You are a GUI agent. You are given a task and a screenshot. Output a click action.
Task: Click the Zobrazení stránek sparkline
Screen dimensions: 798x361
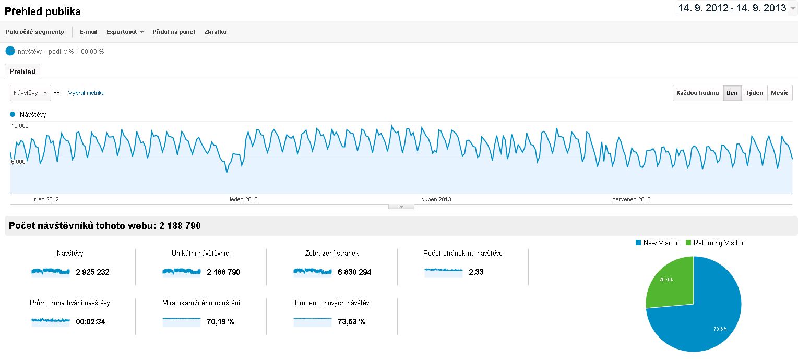coord(313,271)
